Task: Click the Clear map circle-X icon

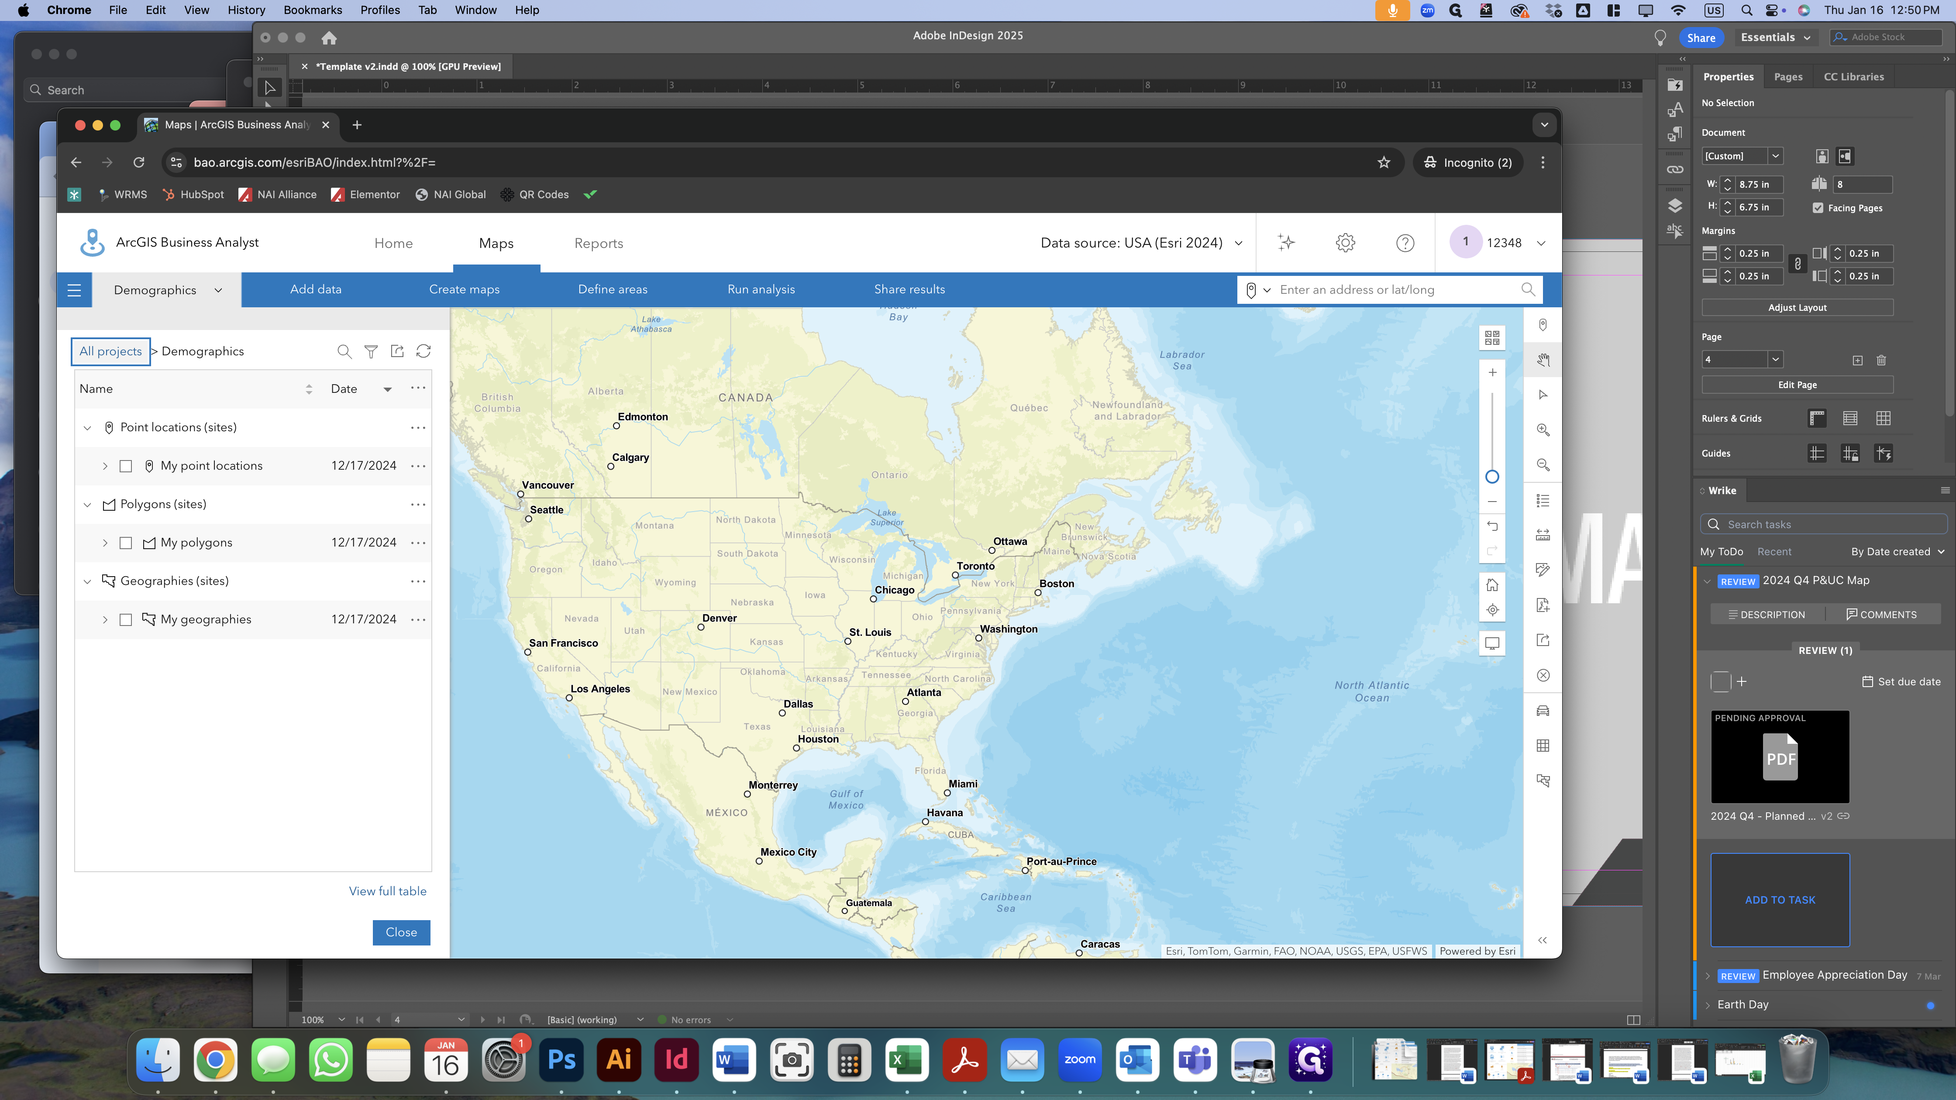Action: [x=1543, y=675]
